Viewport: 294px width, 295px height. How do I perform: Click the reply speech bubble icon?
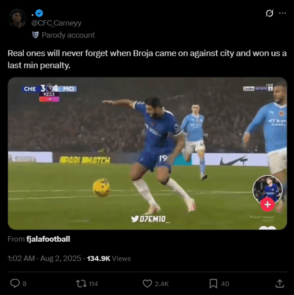(15, 284)
